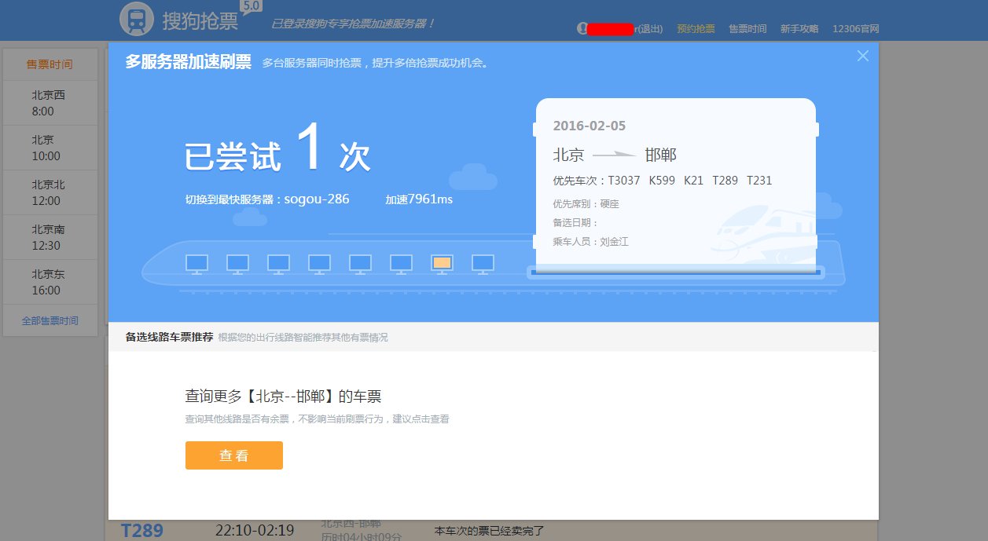
Task: Click the user avatar icon in top bar
Action: (582, 27)
